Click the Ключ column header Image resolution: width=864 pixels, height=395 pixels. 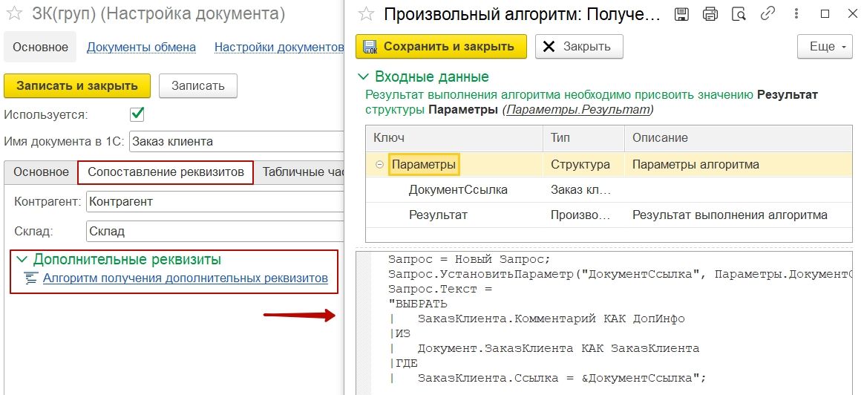(454, 138)
